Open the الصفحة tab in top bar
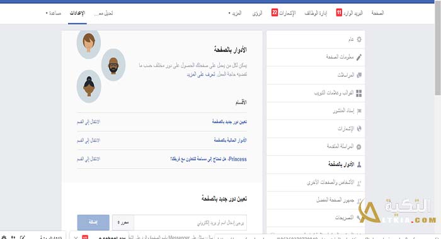Screen dimensions: 441x239 coord(377,13)
